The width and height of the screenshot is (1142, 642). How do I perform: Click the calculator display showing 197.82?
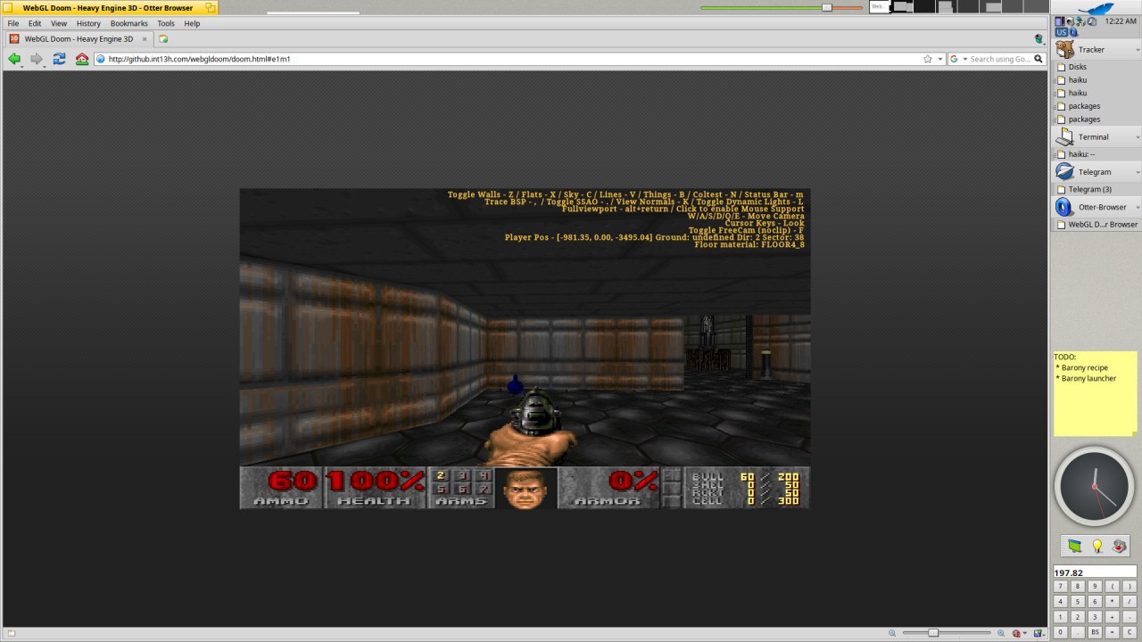[1095, 572]
